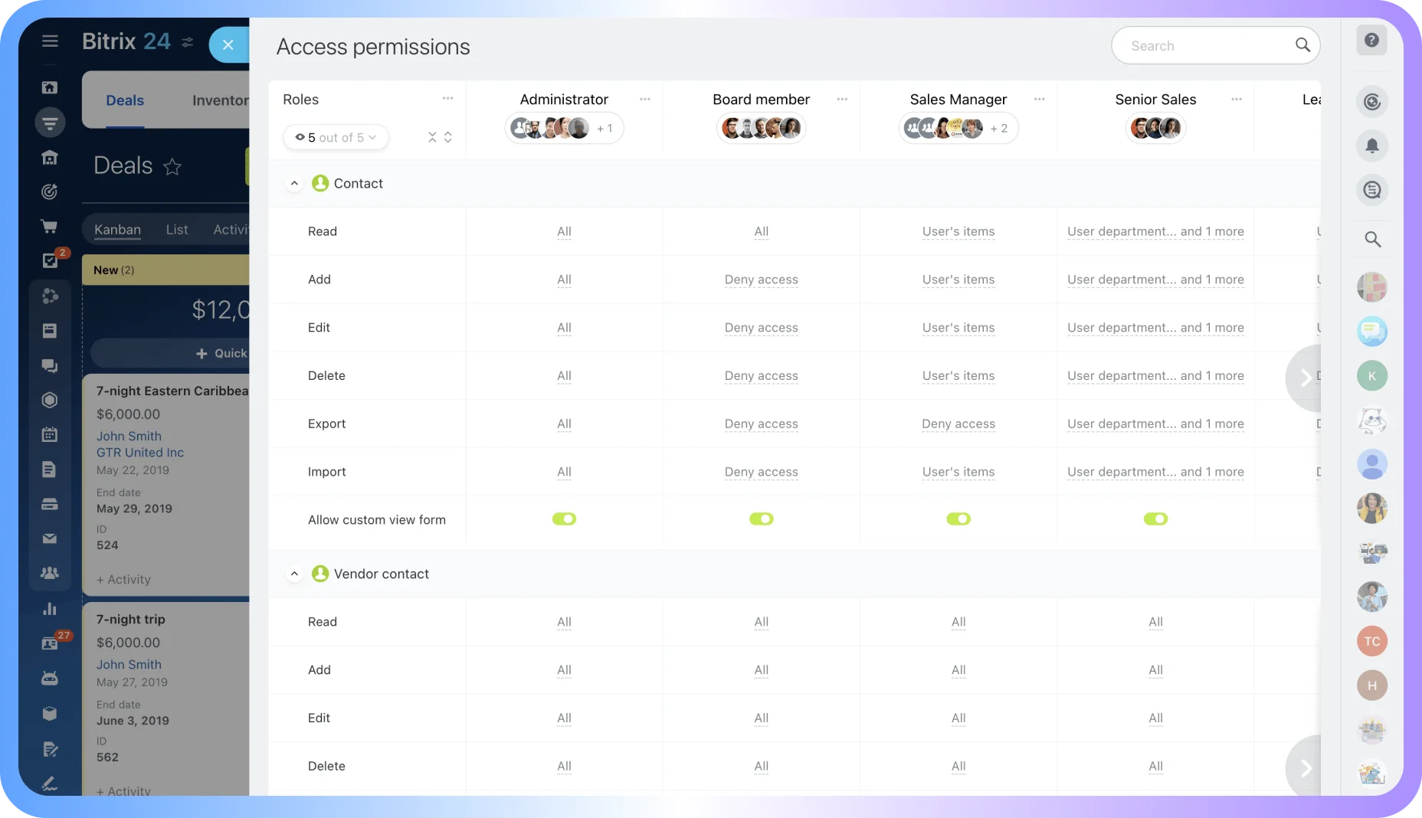Viewport: 1422px width, 818px height.
Task: Open the help question mark icon
Action: click(1373, 40)
